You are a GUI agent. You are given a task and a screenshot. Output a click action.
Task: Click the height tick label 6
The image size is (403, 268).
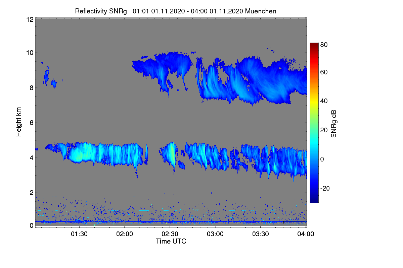[31, 123]
